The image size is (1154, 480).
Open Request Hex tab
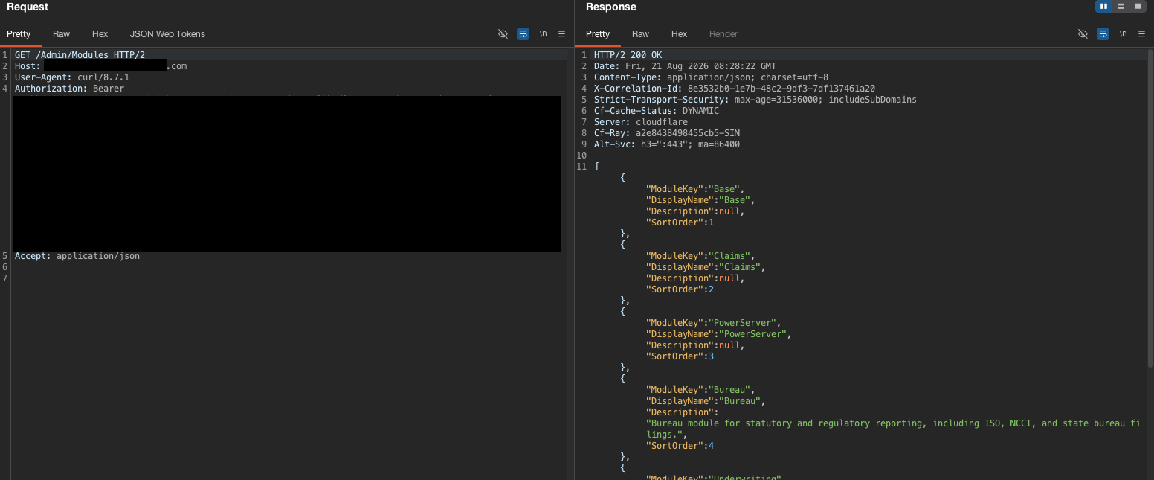tap(100, 34)
